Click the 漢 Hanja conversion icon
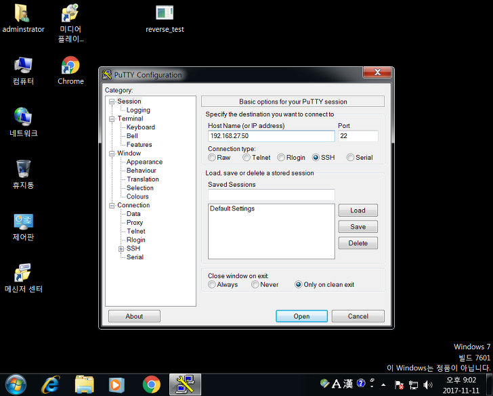Screen dimensions: 493x396 coord(348,384)
